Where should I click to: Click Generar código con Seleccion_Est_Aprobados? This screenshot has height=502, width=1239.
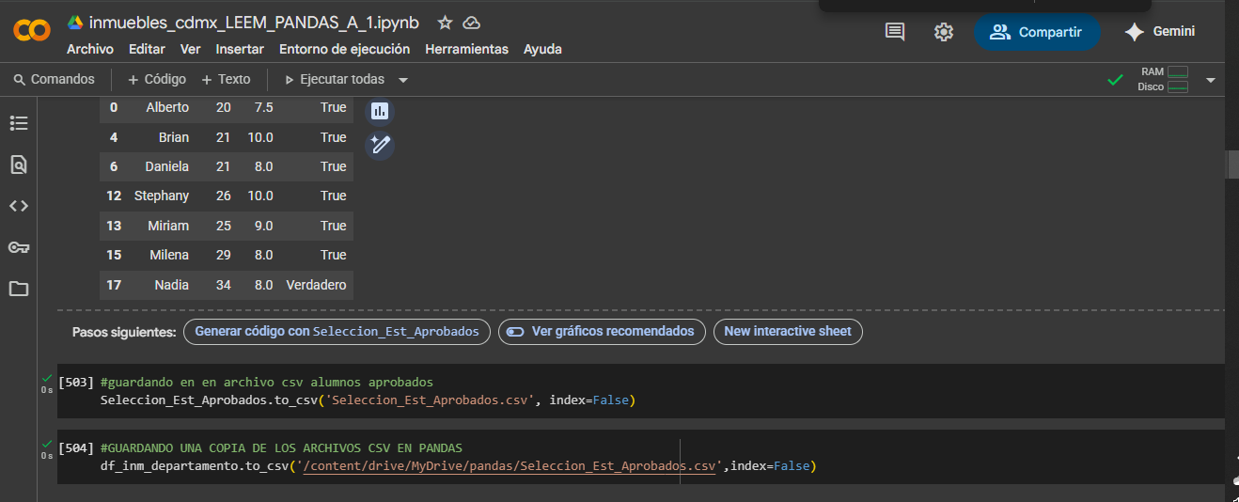click(337, 332)
